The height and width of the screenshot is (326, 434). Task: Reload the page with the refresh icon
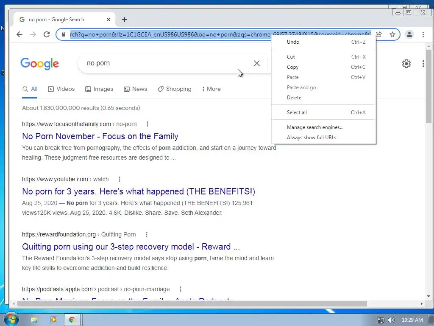[47, 34]
